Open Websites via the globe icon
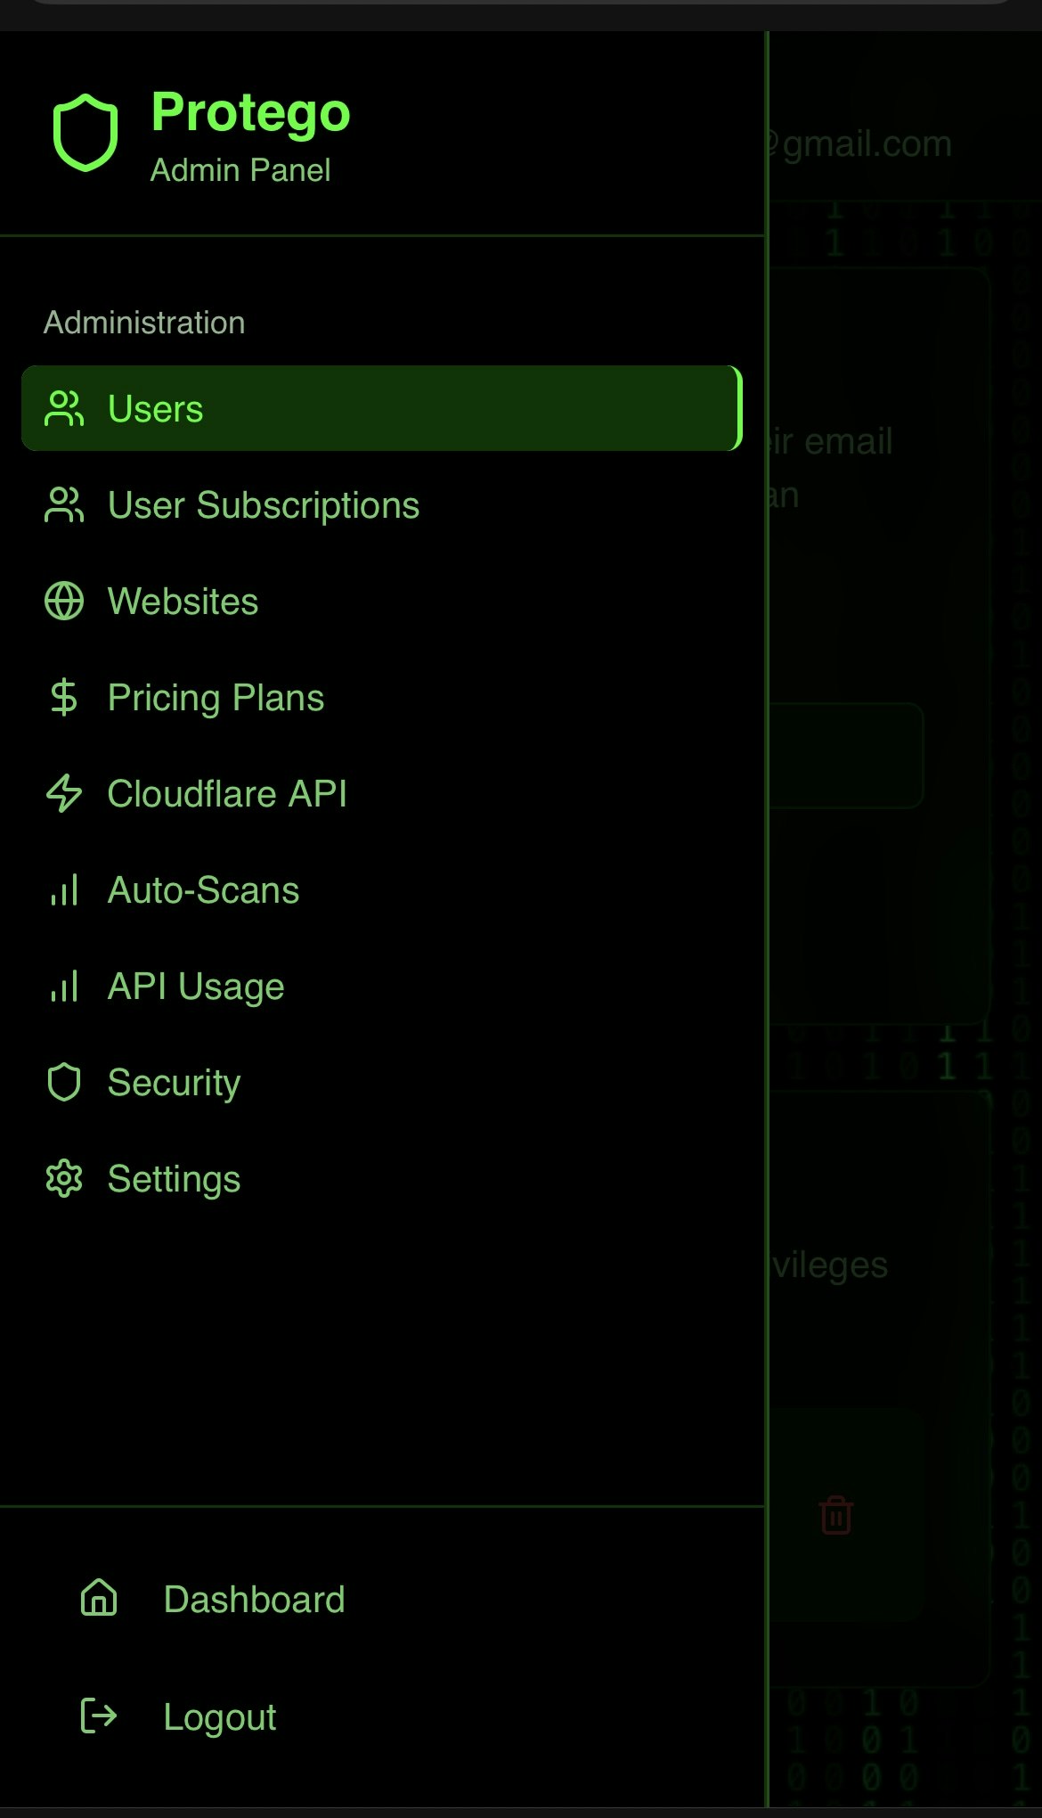Image resolution: width=1042 pixels, height=1818 pixels. coord(63,602)
